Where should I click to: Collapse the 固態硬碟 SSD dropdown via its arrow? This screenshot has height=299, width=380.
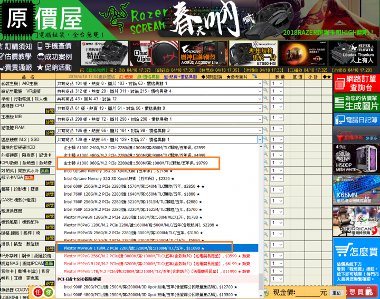(260, 139)
